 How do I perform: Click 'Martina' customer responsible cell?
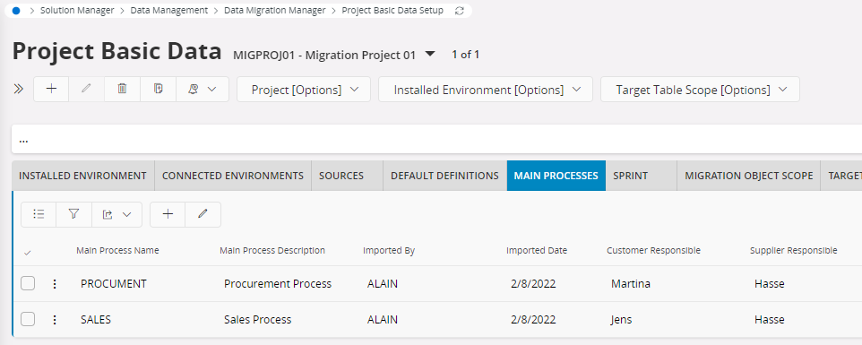[631, 284]
